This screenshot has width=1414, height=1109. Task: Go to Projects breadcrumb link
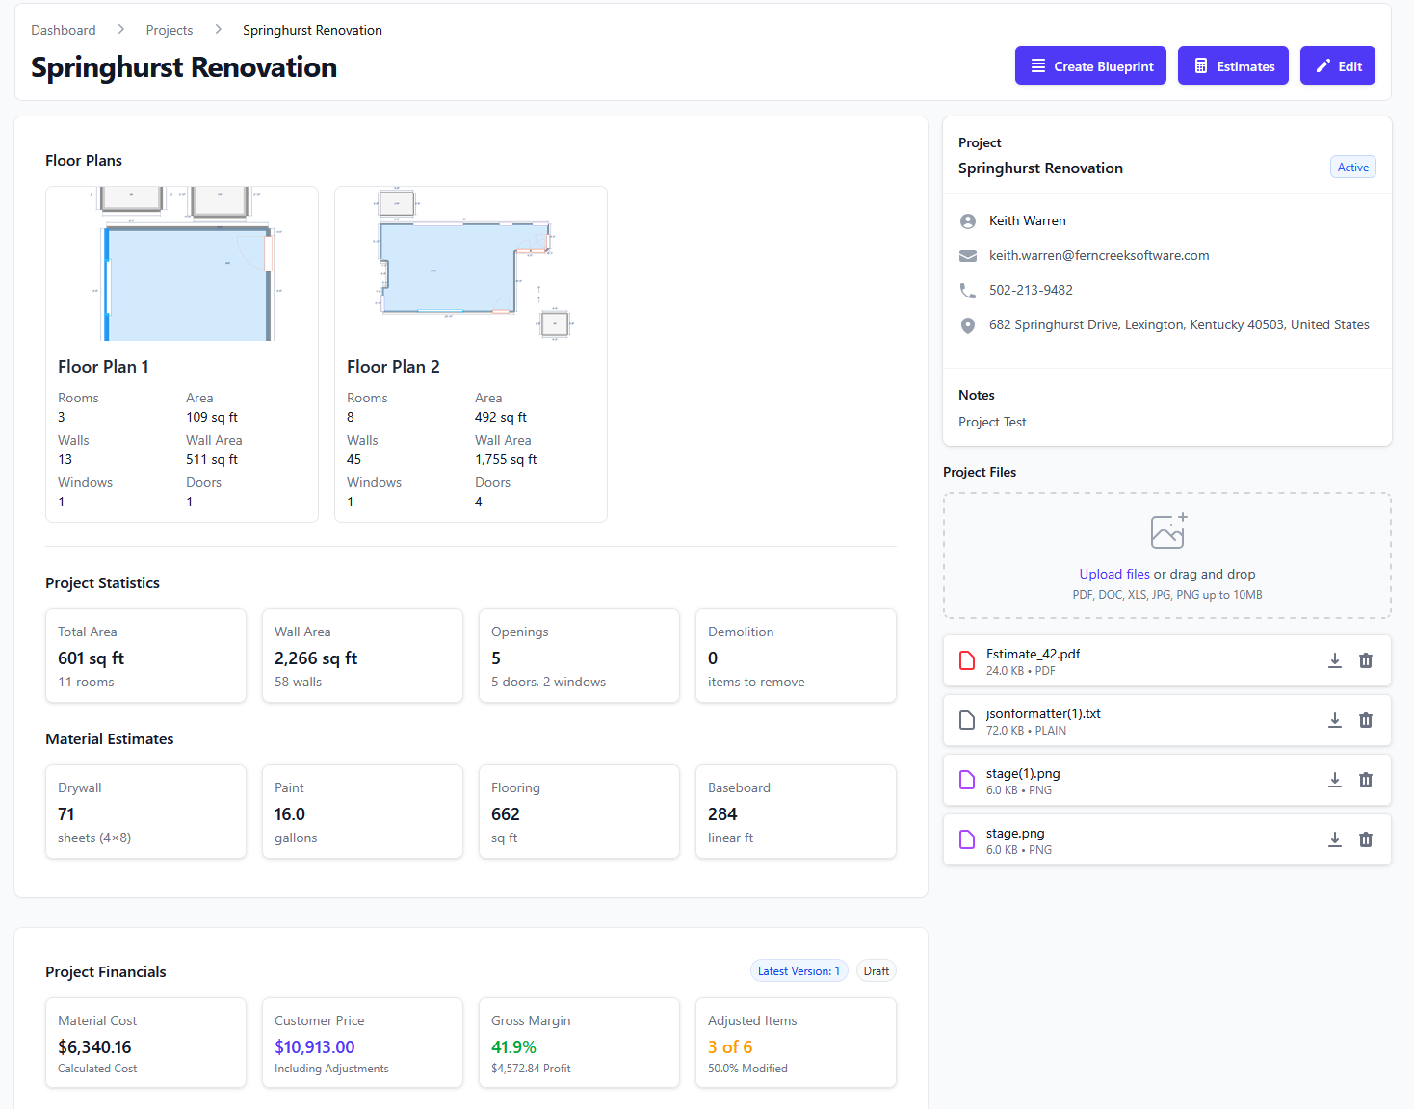click(x=170, y=30)
